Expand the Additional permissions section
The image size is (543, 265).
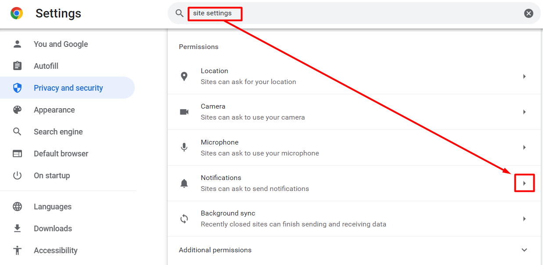point(524,250)
